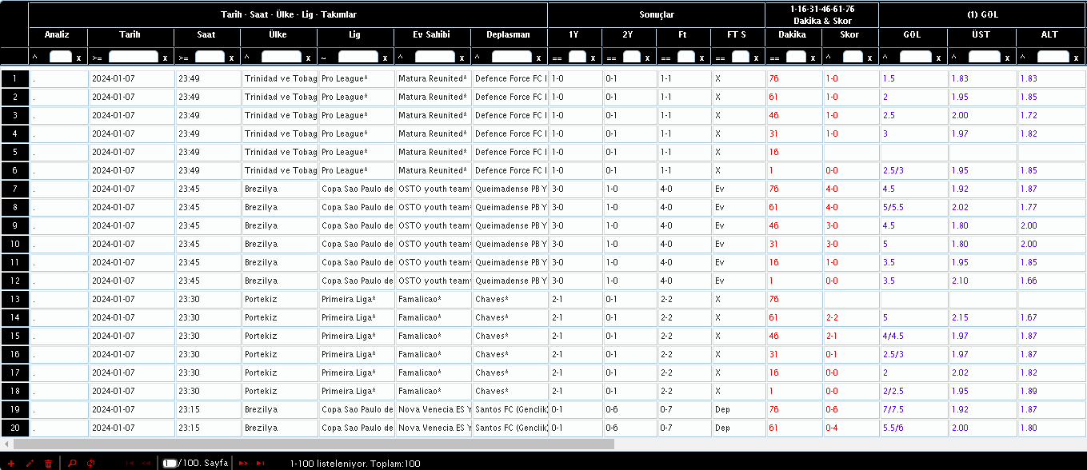Click 'Famalicao*' cell in row 15
Viewport: 1087px width, 470px height.
point(432,336)
